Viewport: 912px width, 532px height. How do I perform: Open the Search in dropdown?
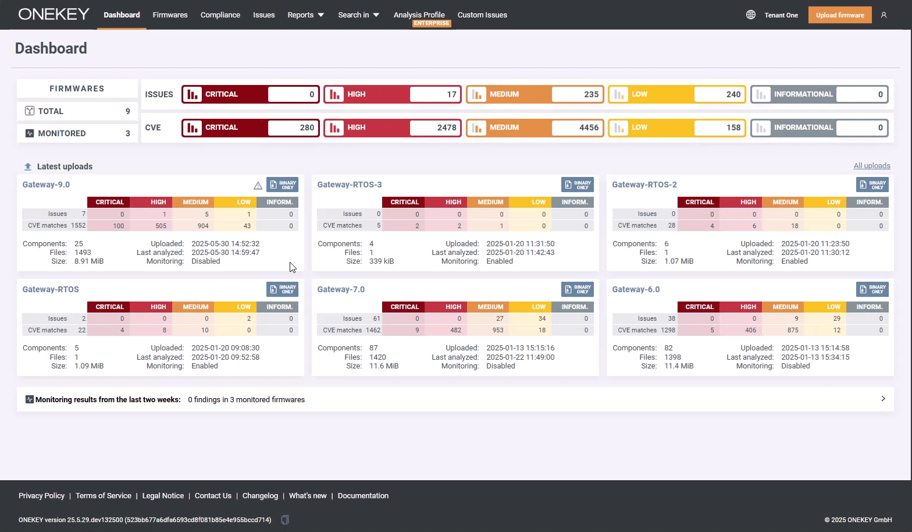(358, 15)
